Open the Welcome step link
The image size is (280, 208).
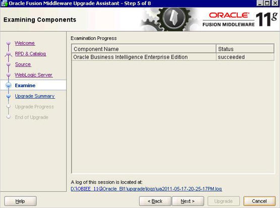point(25,43)
